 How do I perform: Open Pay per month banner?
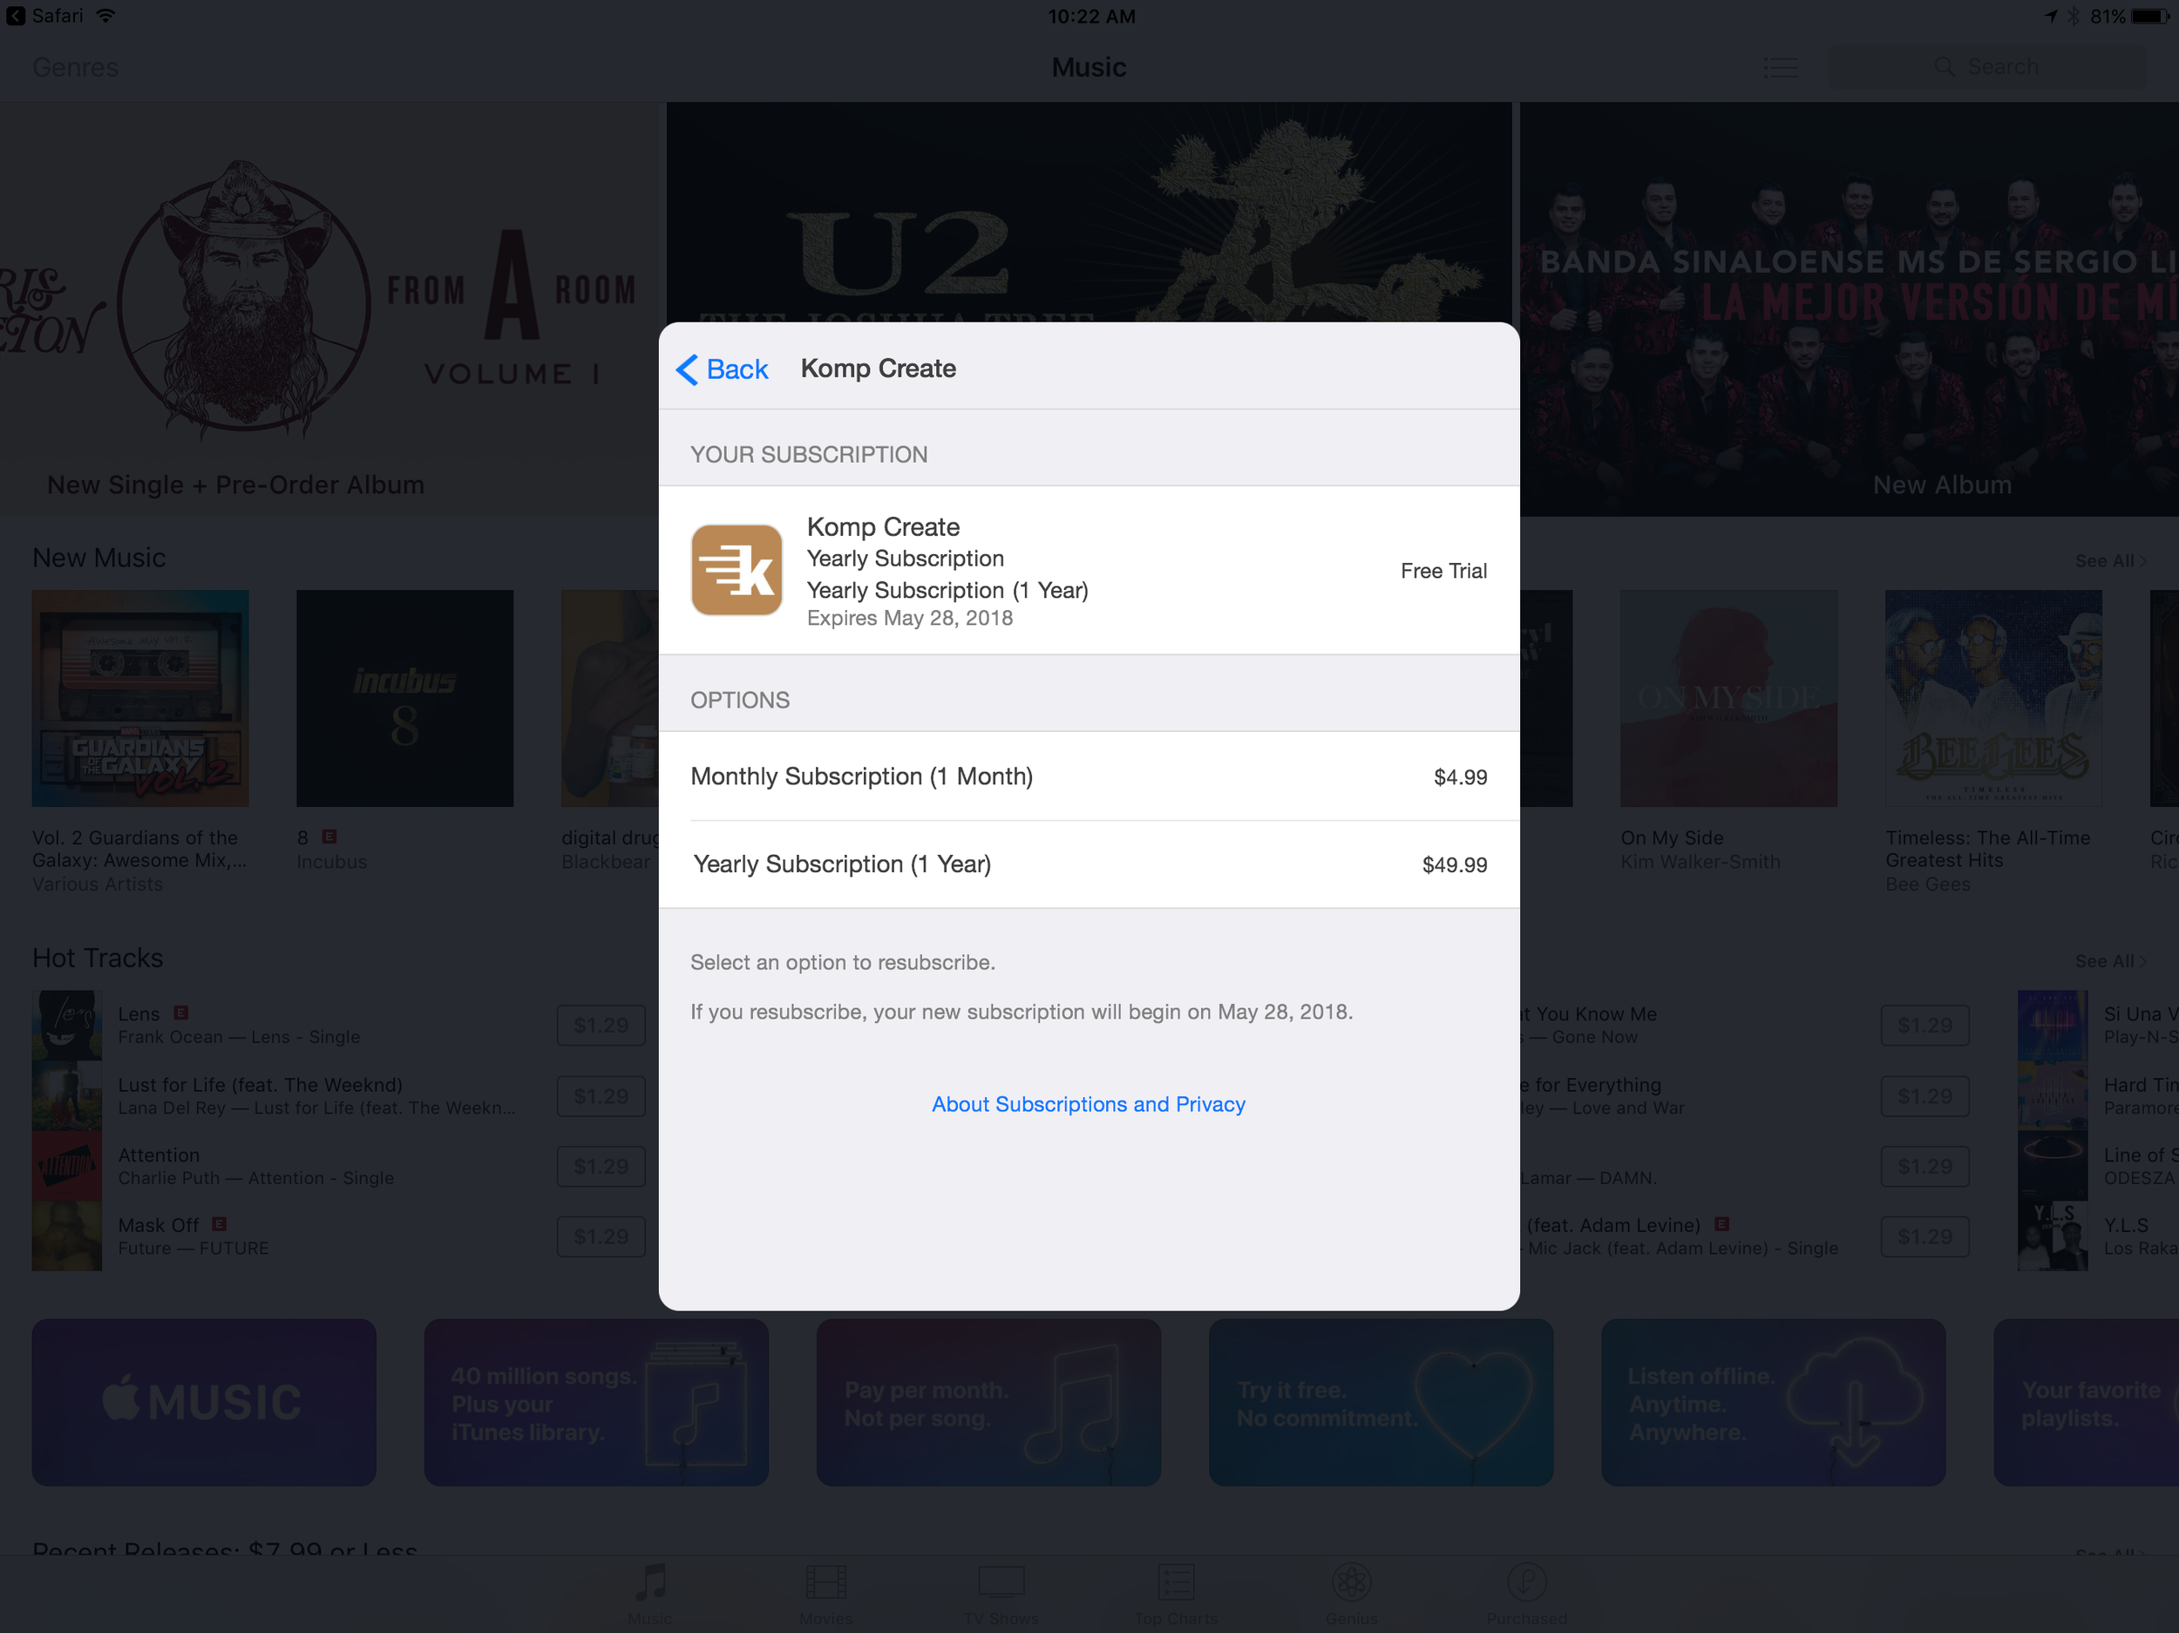[988, 1403]
